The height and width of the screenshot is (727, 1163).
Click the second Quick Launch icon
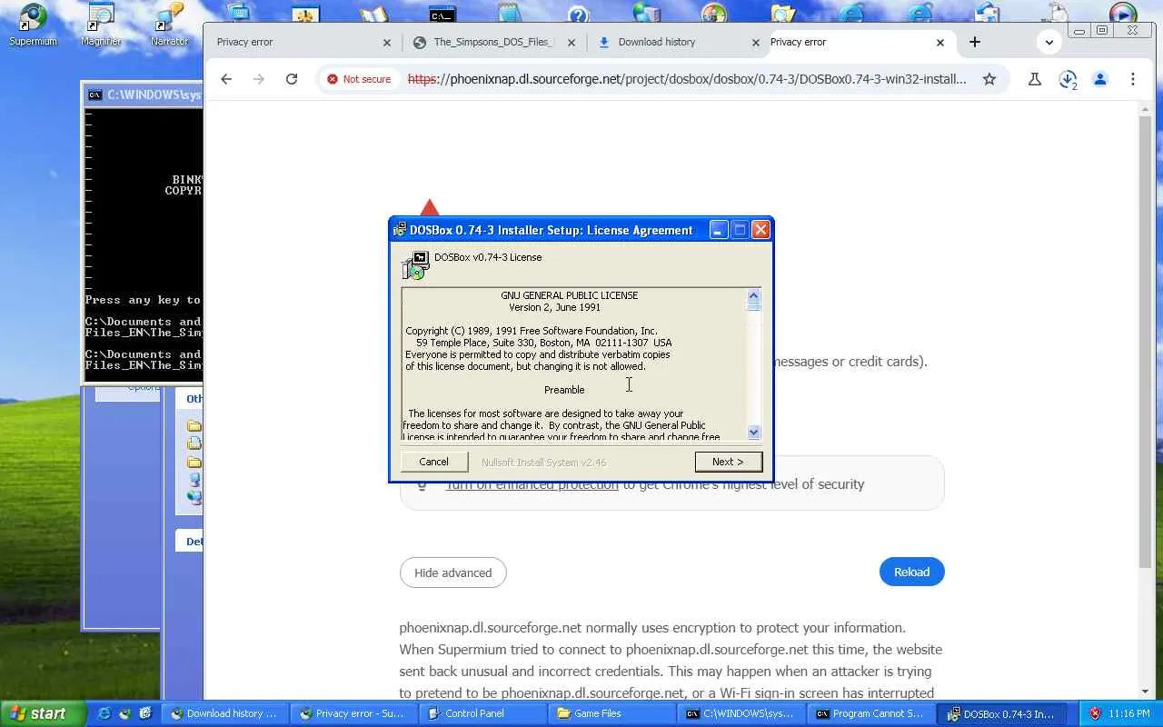124,713
